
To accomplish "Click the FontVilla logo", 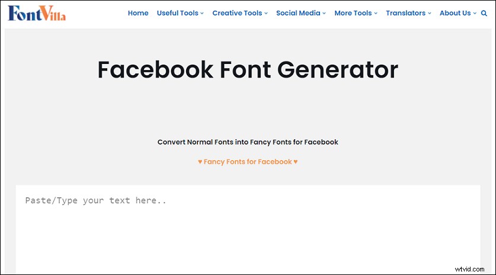I will click(37, 13).
